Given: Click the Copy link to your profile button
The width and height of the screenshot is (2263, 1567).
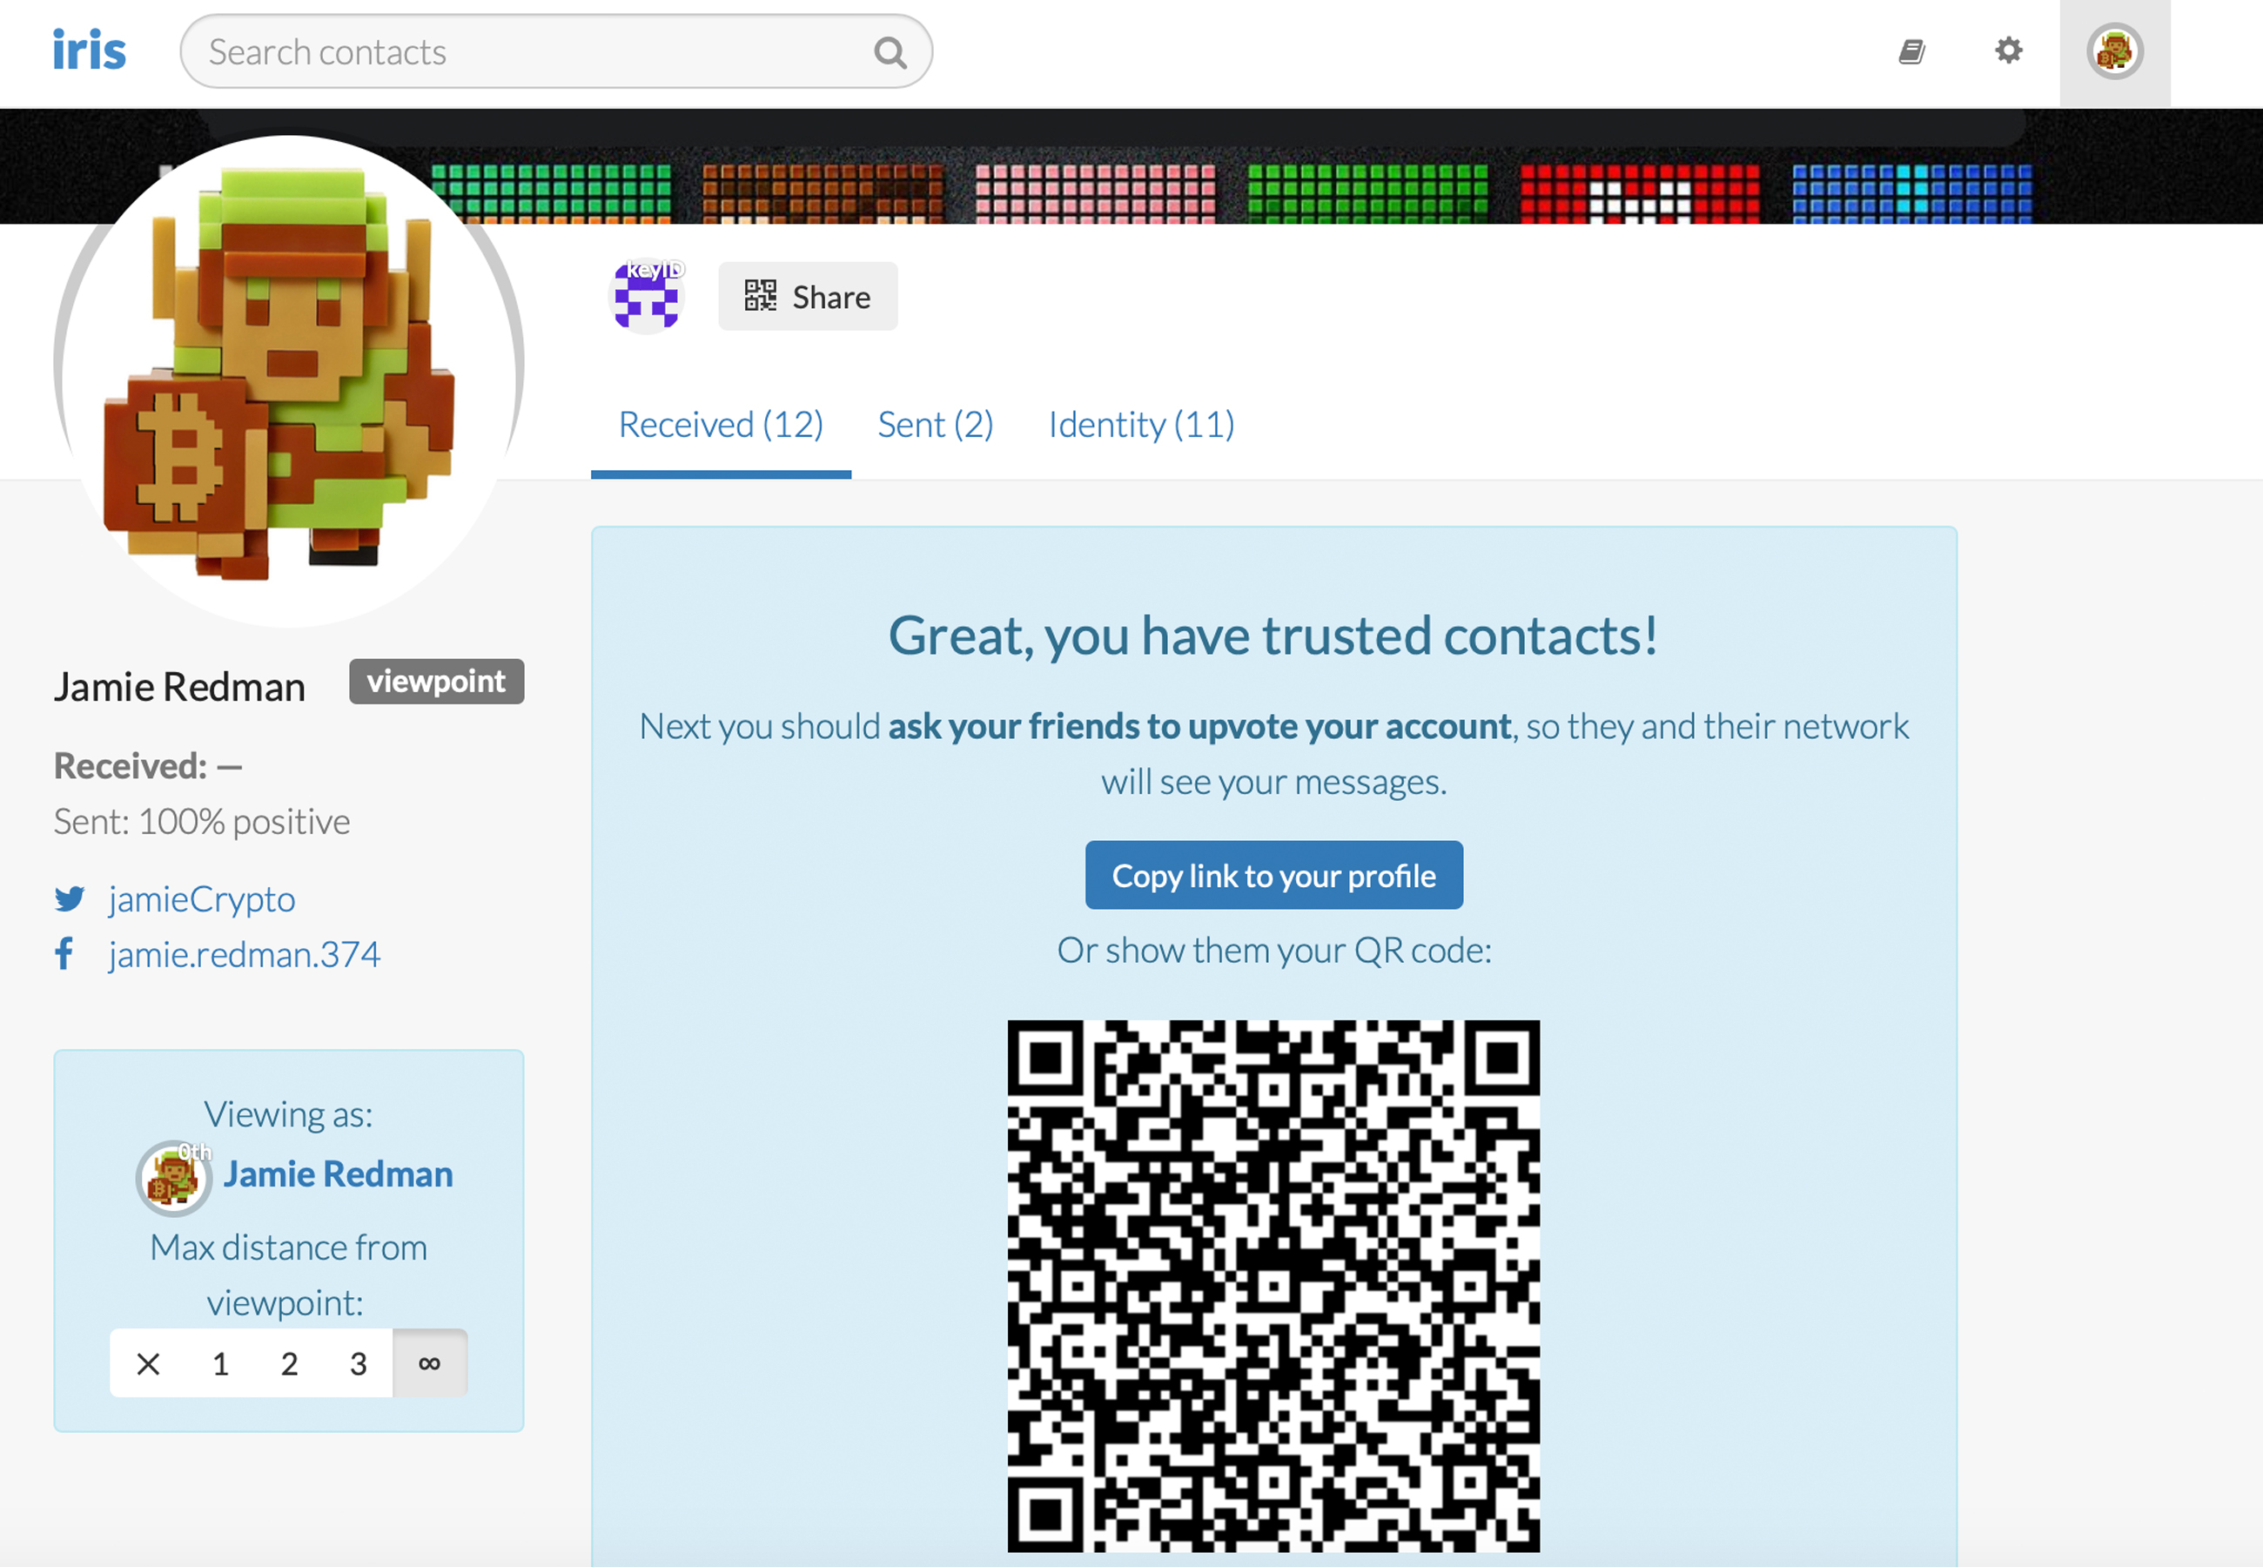Looking at the screenshot, I should tap(1274, 876).
